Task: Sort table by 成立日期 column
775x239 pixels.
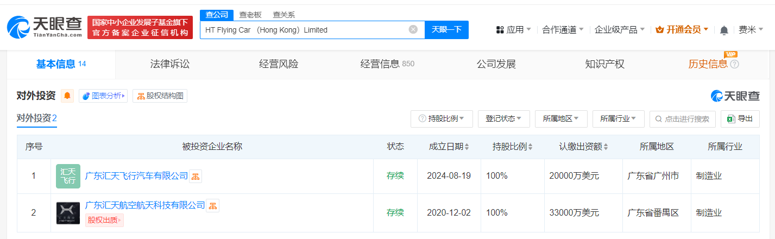Action: pos(449,147)
